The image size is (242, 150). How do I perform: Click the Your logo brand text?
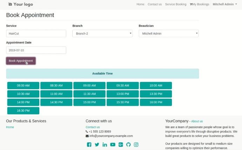[23, 4]
